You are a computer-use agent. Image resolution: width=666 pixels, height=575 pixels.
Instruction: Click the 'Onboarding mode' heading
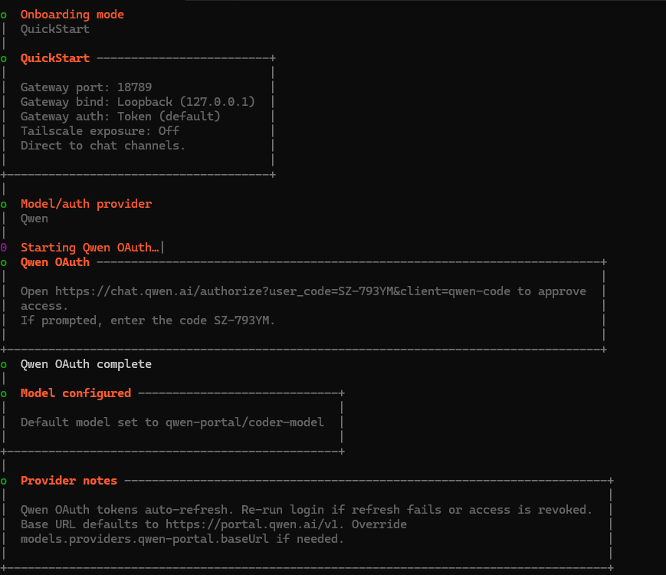(x=72, y=15)
